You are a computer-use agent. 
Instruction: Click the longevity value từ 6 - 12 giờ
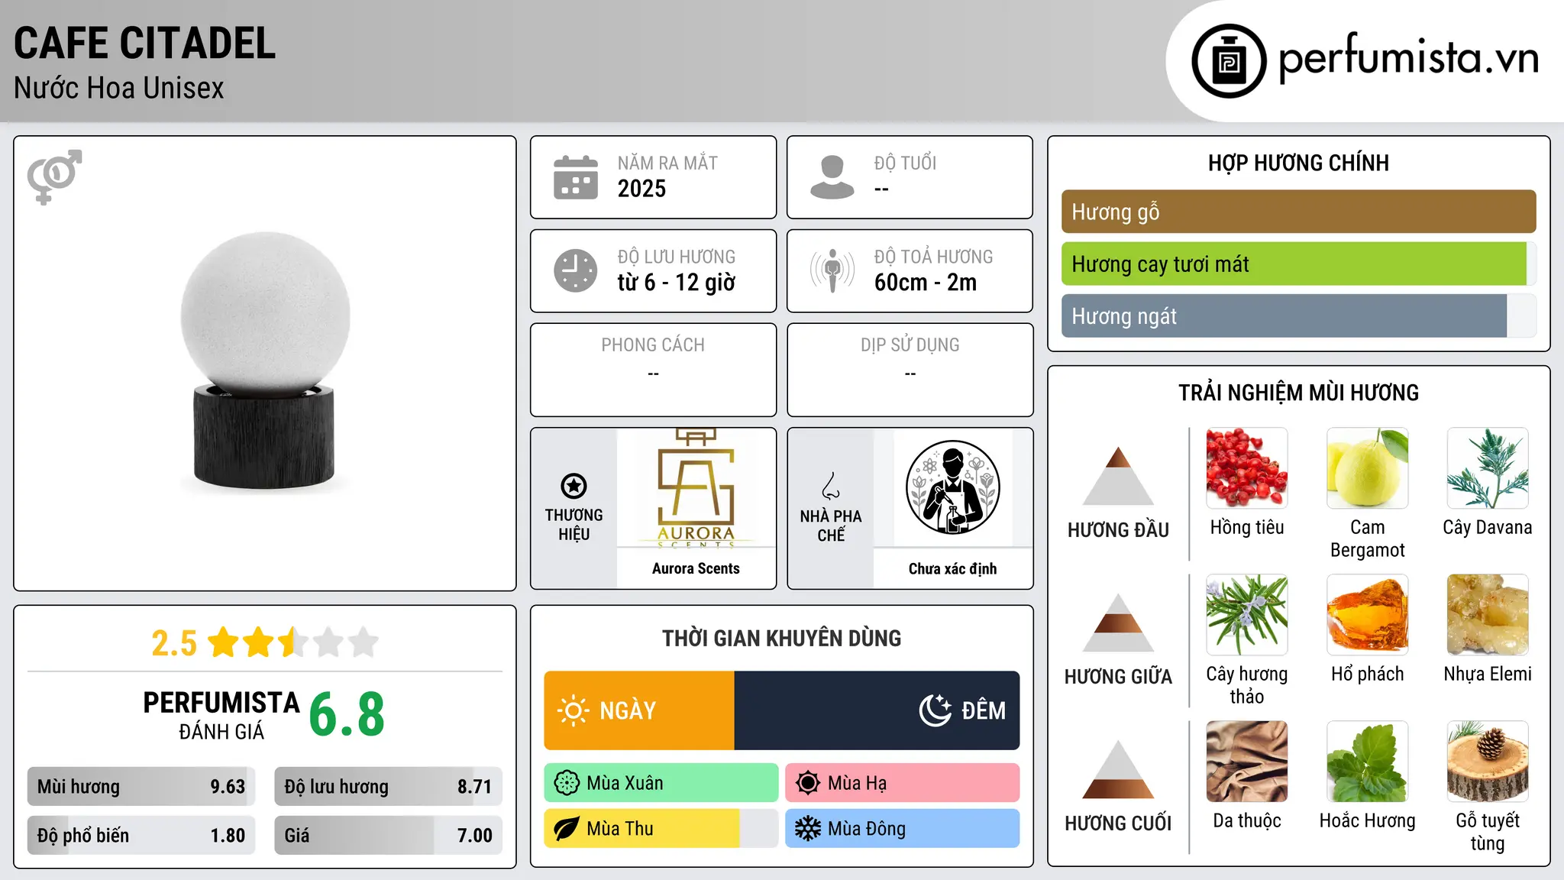[676, 283]
